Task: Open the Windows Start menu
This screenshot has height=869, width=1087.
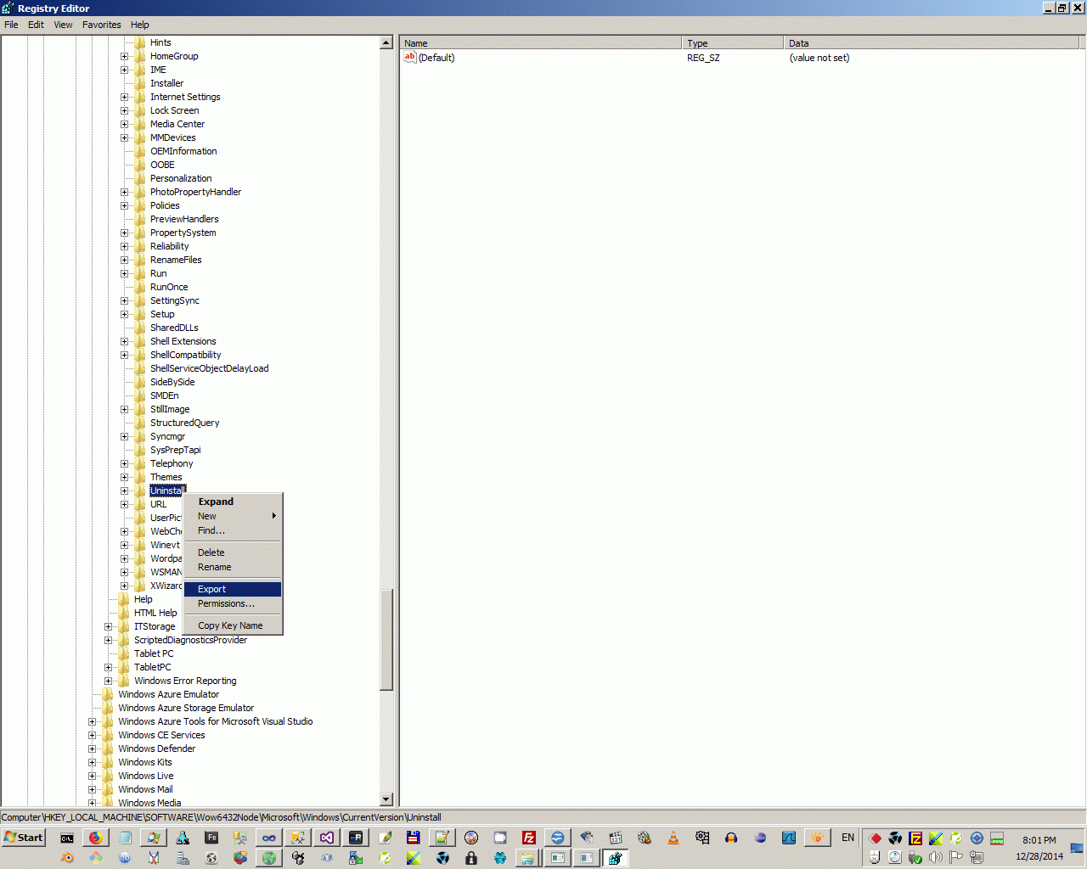Action: [x=24, y=838]
